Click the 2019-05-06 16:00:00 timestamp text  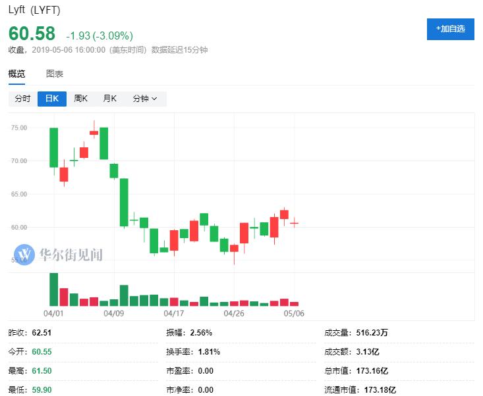click(x=69, y=50)
